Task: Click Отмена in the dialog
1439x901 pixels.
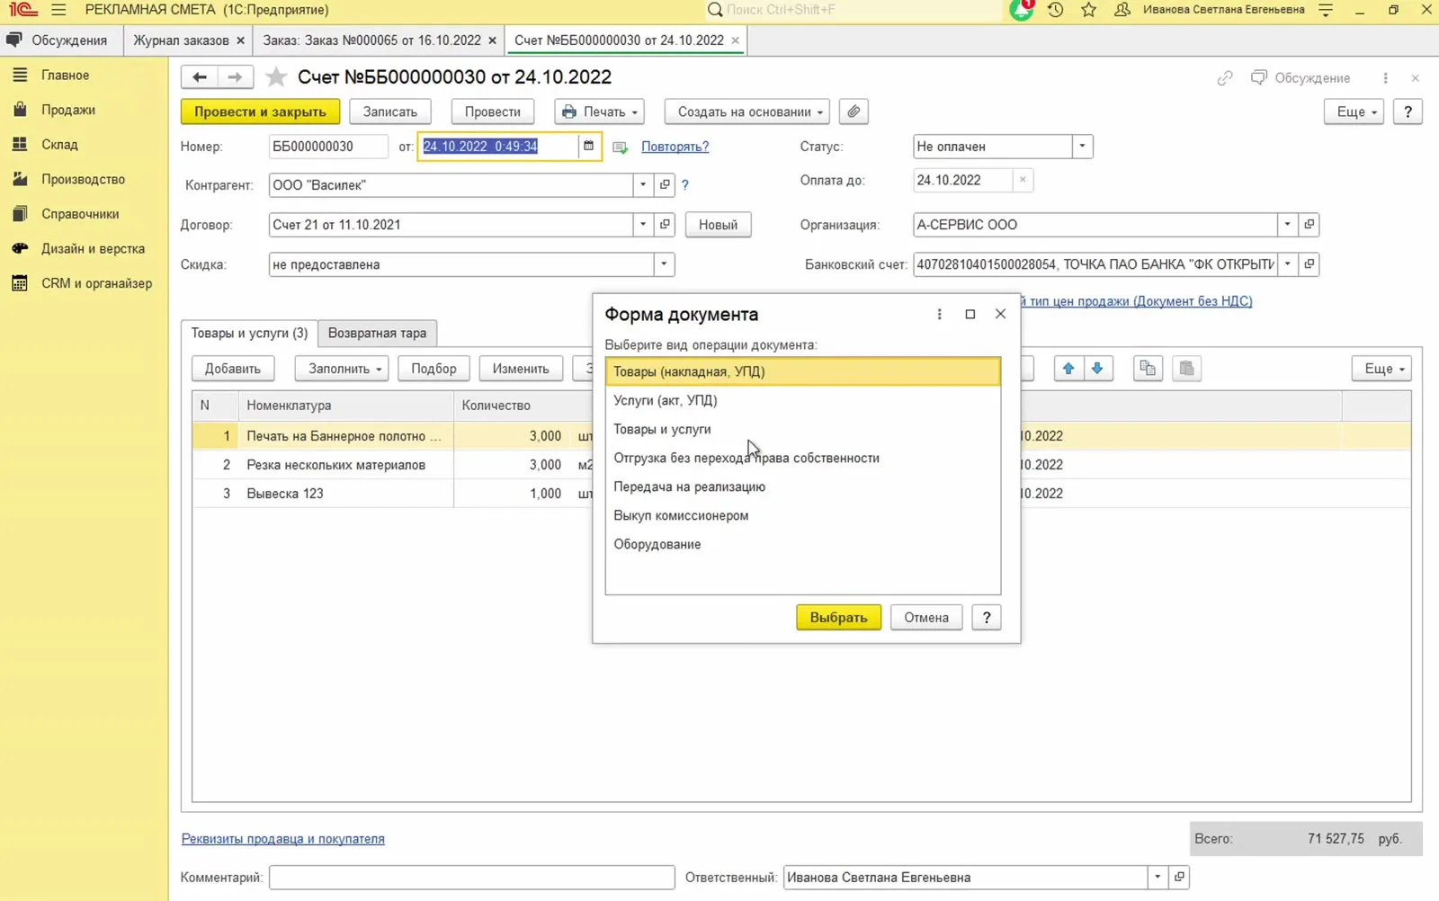Action: [x=926, y=618]
